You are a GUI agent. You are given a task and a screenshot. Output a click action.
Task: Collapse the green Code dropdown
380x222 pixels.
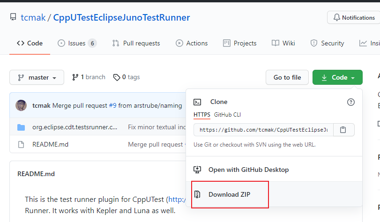(x=337, y=77)
